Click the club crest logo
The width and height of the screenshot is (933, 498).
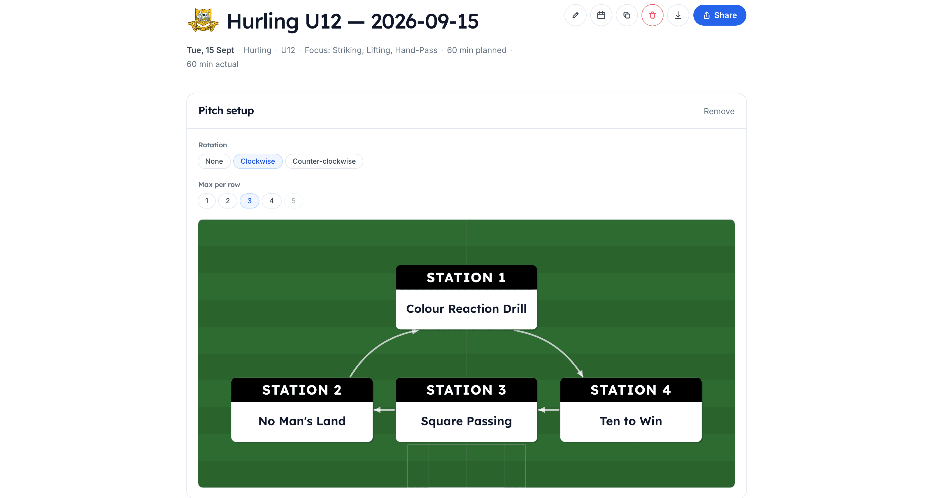[x=203, y=21]
